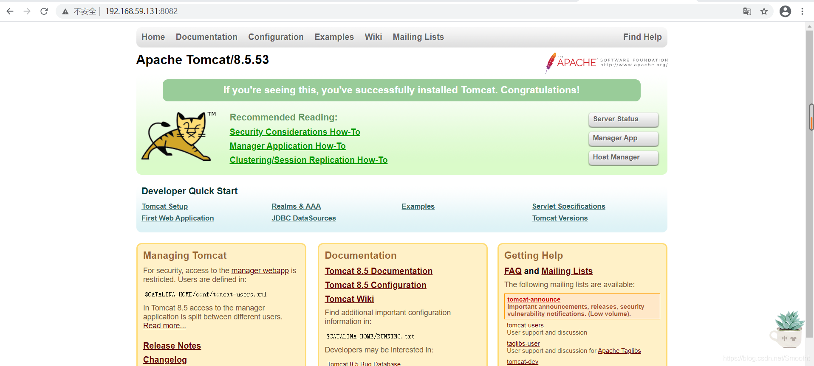Open the tomcat-announce mailing list link
The image size is (814, 366).
pyautogui.click(x=534, y=299)
